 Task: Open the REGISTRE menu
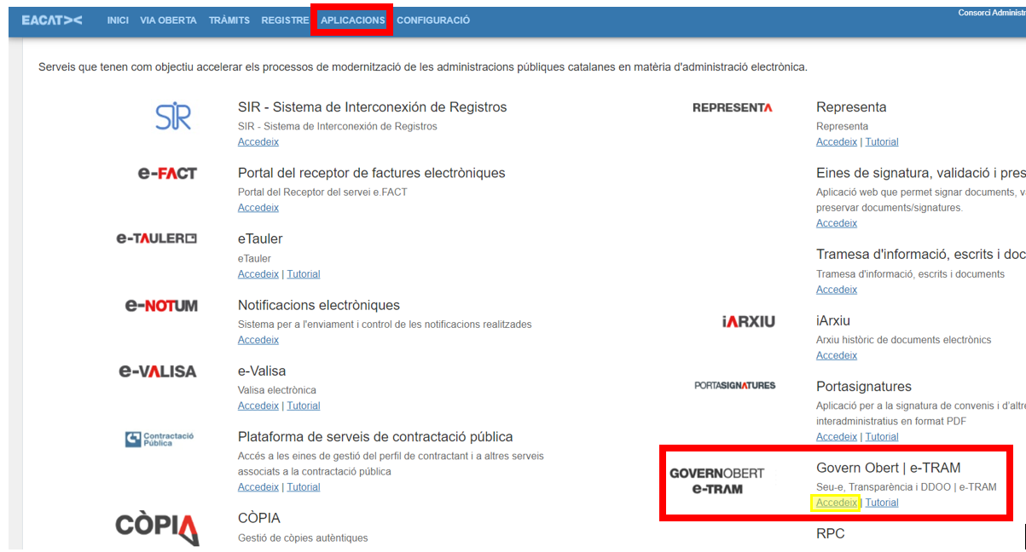[285, 20]
